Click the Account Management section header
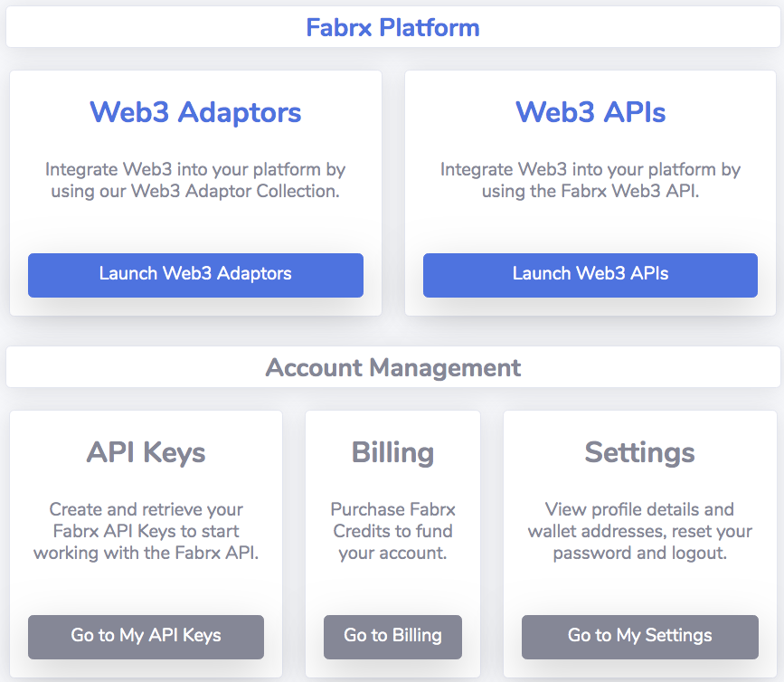 pyautogui.click(x=392, y=368)
